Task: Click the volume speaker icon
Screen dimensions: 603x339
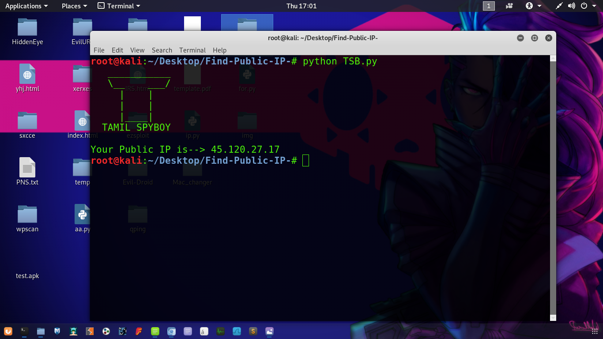Action: [572, 6]
